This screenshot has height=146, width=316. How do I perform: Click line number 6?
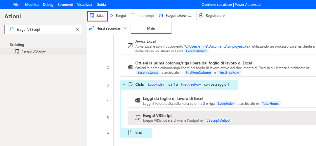pyautogui.click(x=108, y=133)
